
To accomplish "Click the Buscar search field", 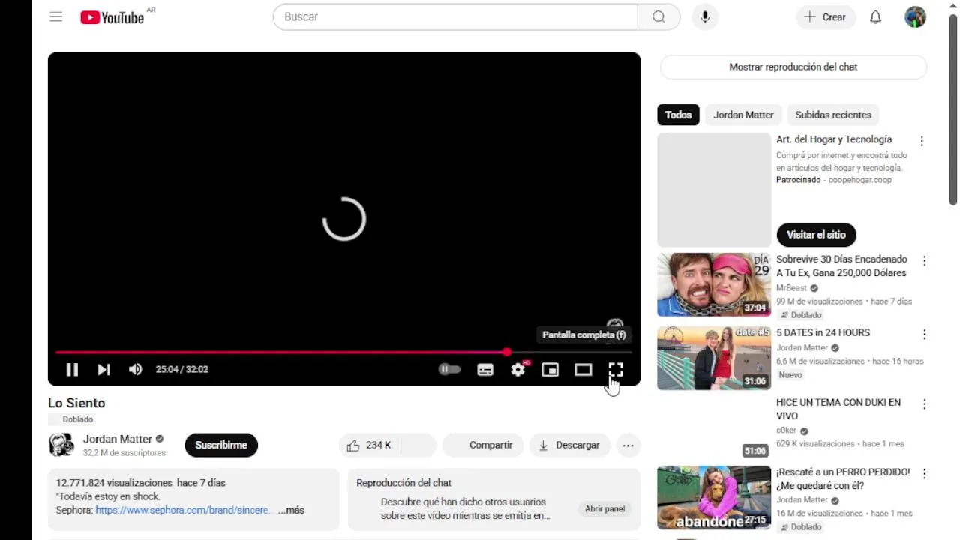I will 455,16.
